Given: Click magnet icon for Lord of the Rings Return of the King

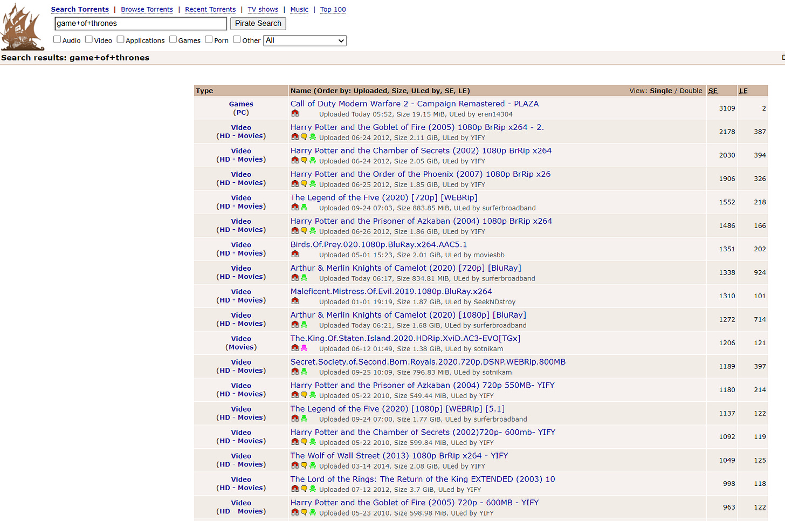Looking at the screenshot, I should point(295,489).
